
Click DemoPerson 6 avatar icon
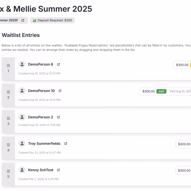[x=22, y=64]
